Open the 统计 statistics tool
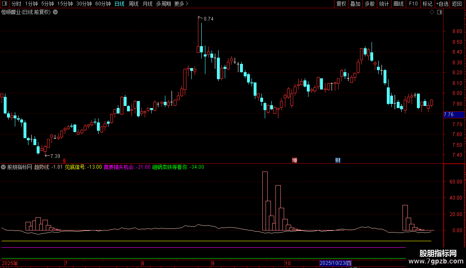The height and width of the screenshot is (268, 466). (x=384, y=4)
